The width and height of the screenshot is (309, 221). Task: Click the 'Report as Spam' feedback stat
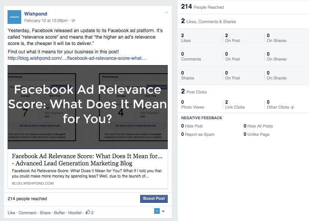pyautogui.click(x=198, y=134)
